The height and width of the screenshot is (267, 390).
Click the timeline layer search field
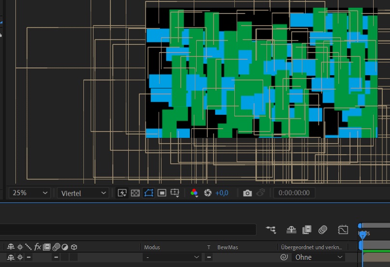pos(128,229)
